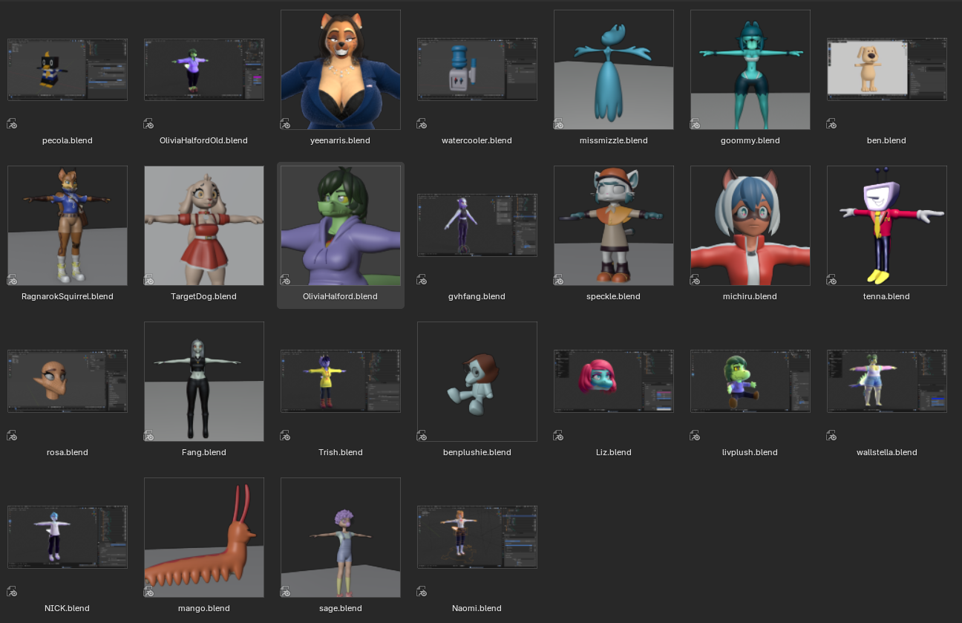Choose the TargetDog.blend thumbnail image
Screen dimensions: 962x623
click(204, 226)
